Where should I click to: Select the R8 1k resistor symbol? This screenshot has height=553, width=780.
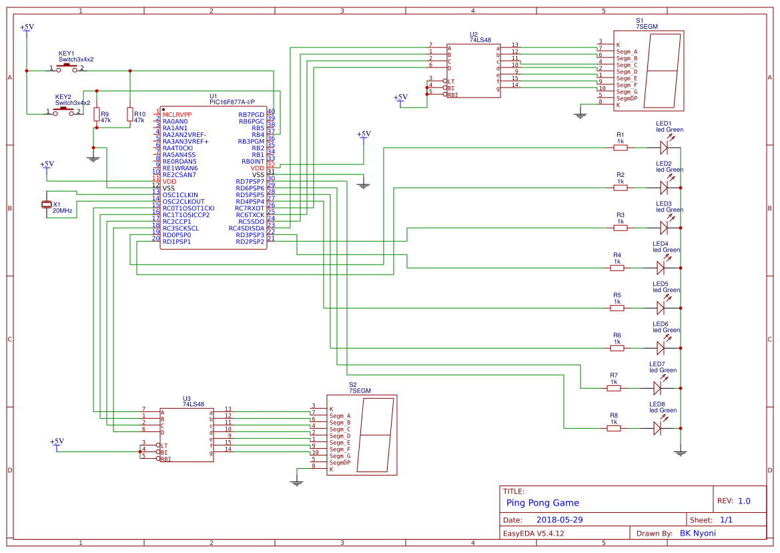click(x=614, y=428)
